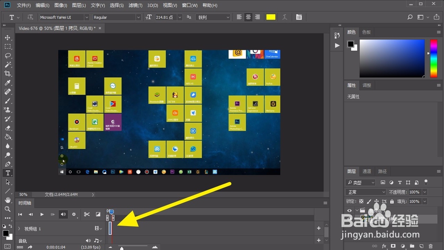The width and height of the screenshot is (444, 250).
Task: Toggle the layer filter on/off switch
Action: 426,182
